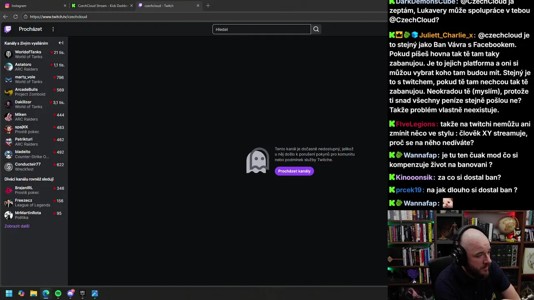Open marty_vole channel in sidebar
Screen dimensions: 534x300
tap(34, 80)
